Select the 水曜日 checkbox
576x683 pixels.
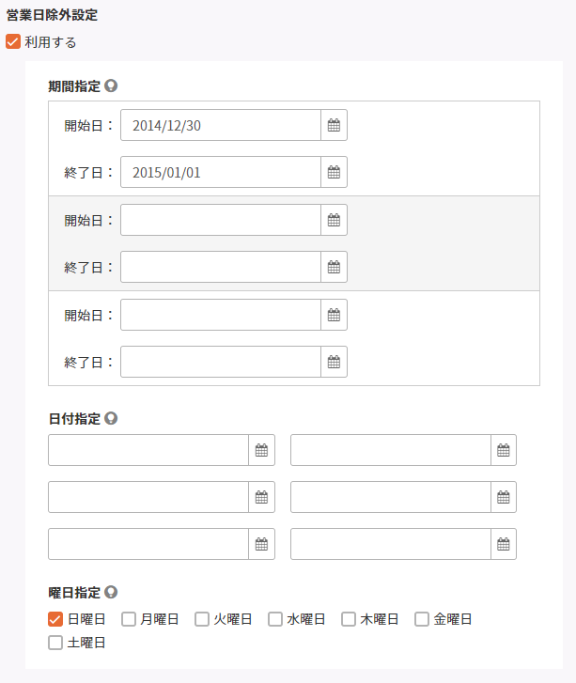[x=275, y=619]
